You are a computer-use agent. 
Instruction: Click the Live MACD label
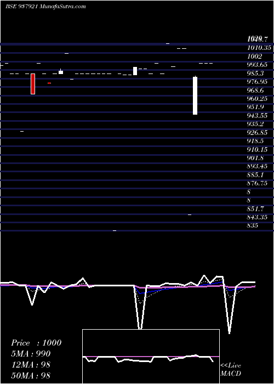[231, 369]
